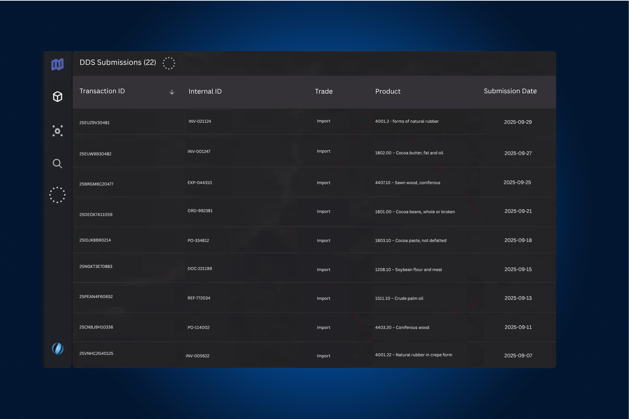Open transaction 25VNHC2G40125
629x419 pixels.
(96, 353)
